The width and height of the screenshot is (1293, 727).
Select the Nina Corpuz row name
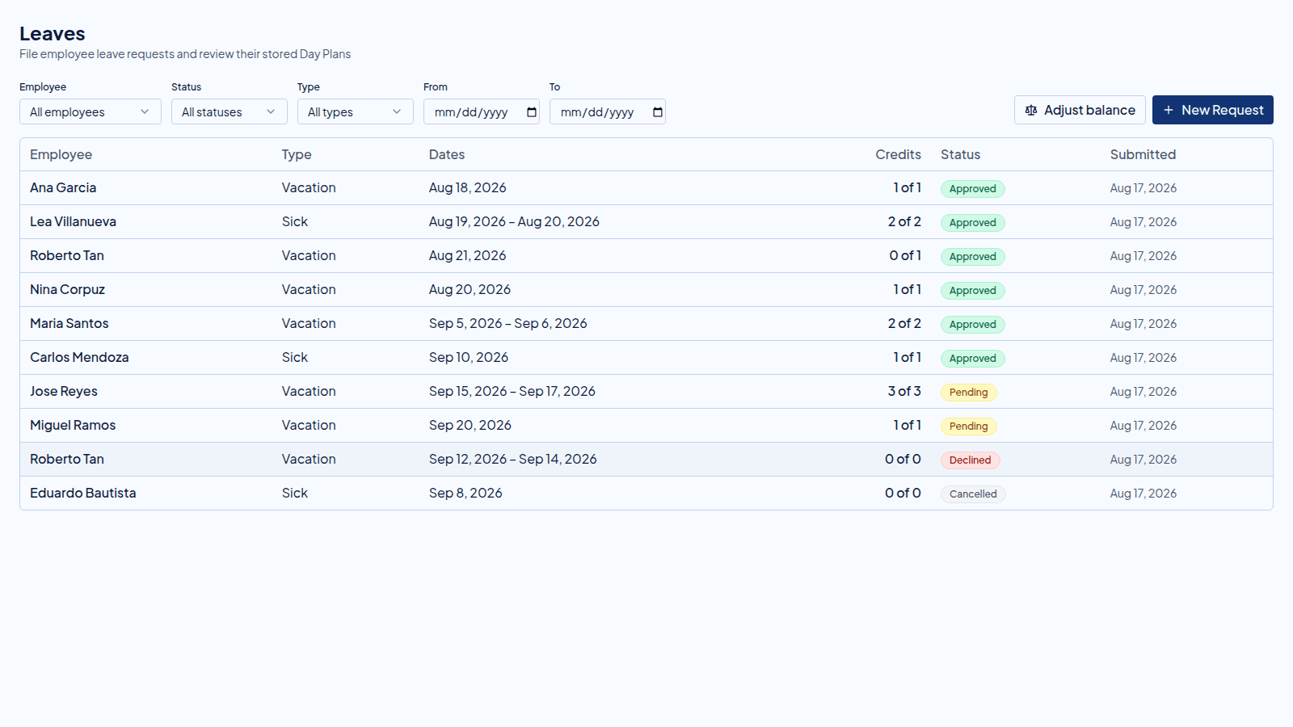(67, 289)
